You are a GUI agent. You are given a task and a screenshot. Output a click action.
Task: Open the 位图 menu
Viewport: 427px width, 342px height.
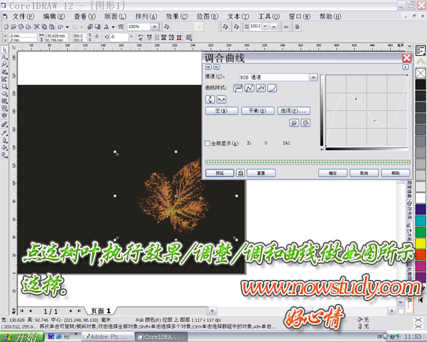point(207,16)
